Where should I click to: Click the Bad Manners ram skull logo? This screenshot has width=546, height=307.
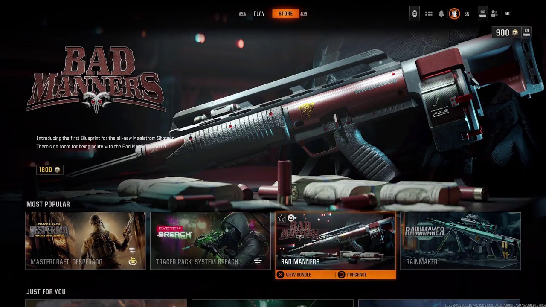tap(97, 101)
